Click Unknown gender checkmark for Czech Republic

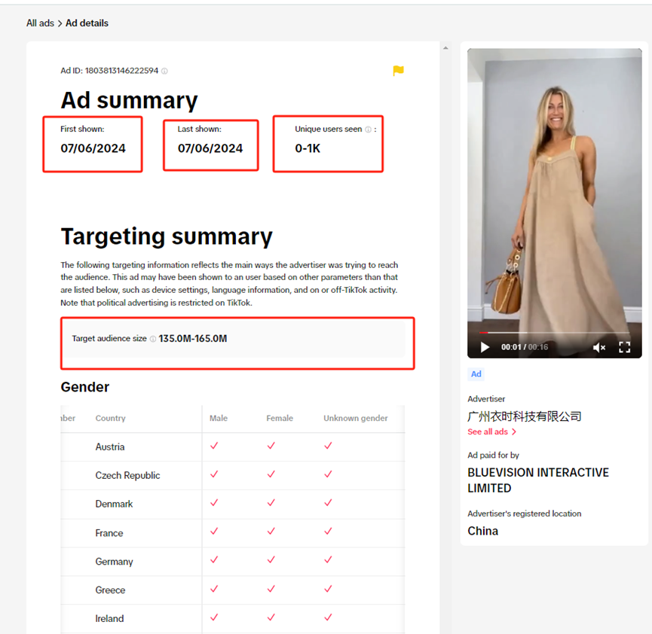click(328, 474)
